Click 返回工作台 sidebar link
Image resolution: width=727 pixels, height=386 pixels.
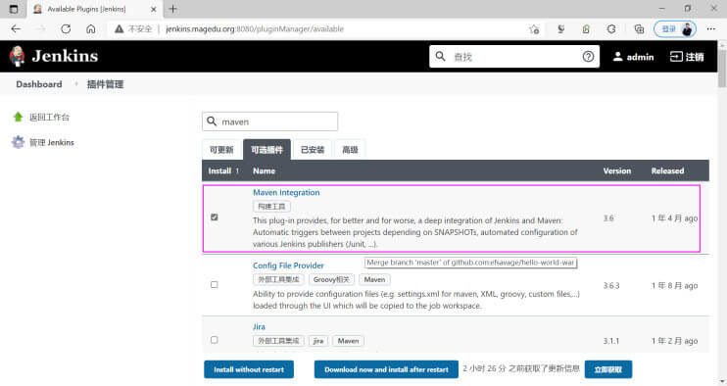(50, 117)
